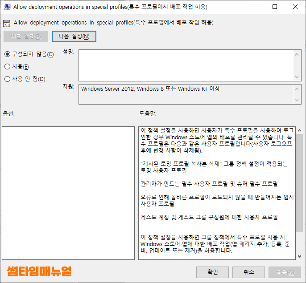Image resolution: width=306 pixels, height=283 pixels.
Task: Close the policy dialog window
Action: click(x=295, y=7)
